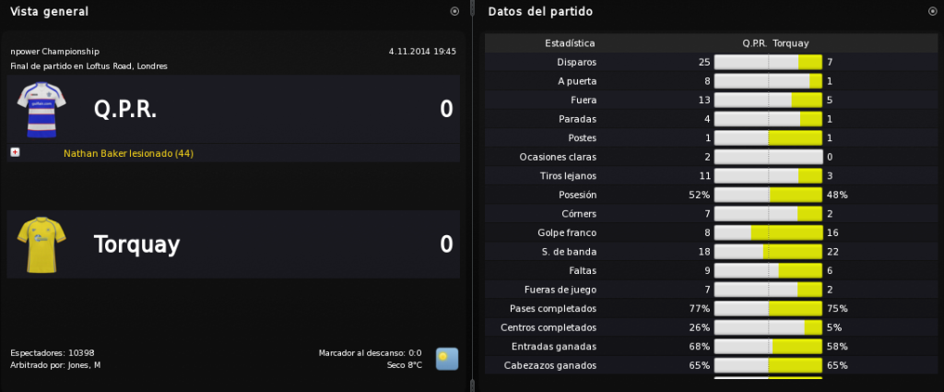Image resolution: width=944 pixels, height=392 pixels.
Task: Select the Disparos statistics row
Action: point(711,62)
